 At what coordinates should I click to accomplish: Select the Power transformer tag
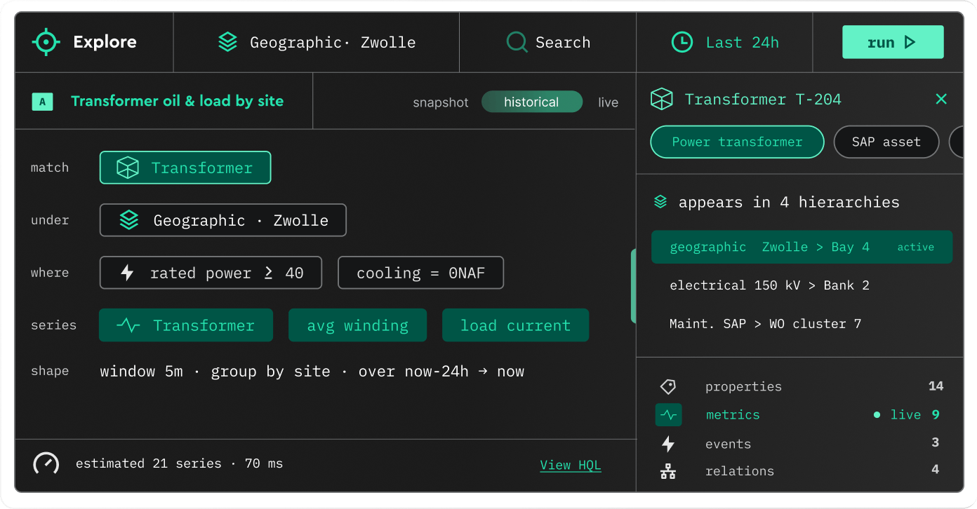click(737, 142)
